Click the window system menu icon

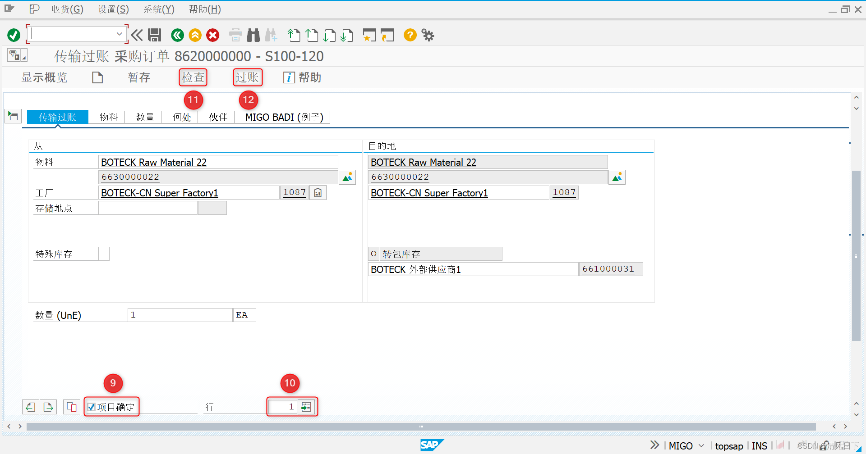coord(9,9)
